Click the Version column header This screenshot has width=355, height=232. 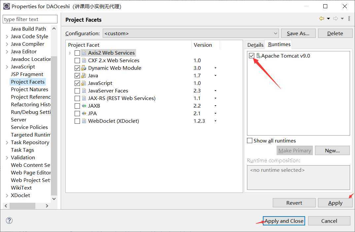pyautogui.click(x=206, y=45)
